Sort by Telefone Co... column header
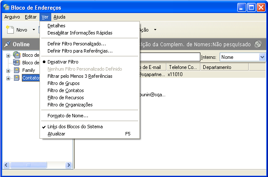 click(183, 67)
